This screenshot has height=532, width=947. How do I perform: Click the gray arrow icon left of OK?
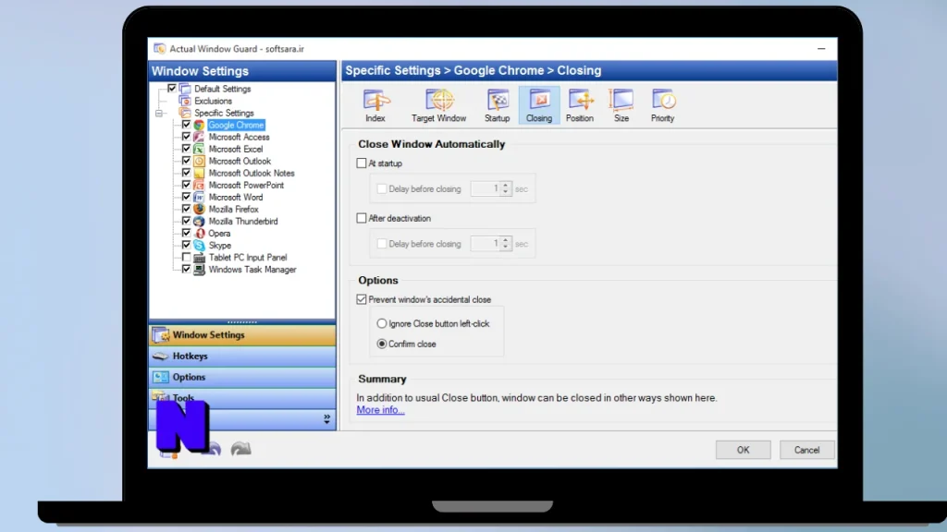tap(241, 448)
